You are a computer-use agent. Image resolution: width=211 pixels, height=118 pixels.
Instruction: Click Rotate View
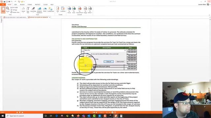(x=15, y=12)
